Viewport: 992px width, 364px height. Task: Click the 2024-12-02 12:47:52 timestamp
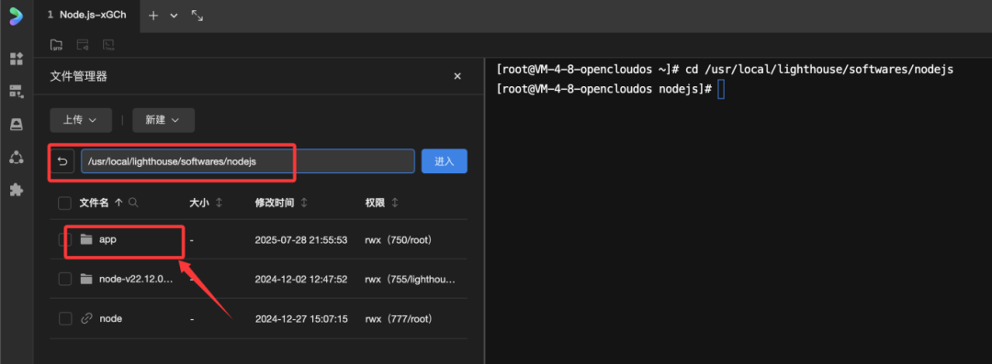click(301, 280)
